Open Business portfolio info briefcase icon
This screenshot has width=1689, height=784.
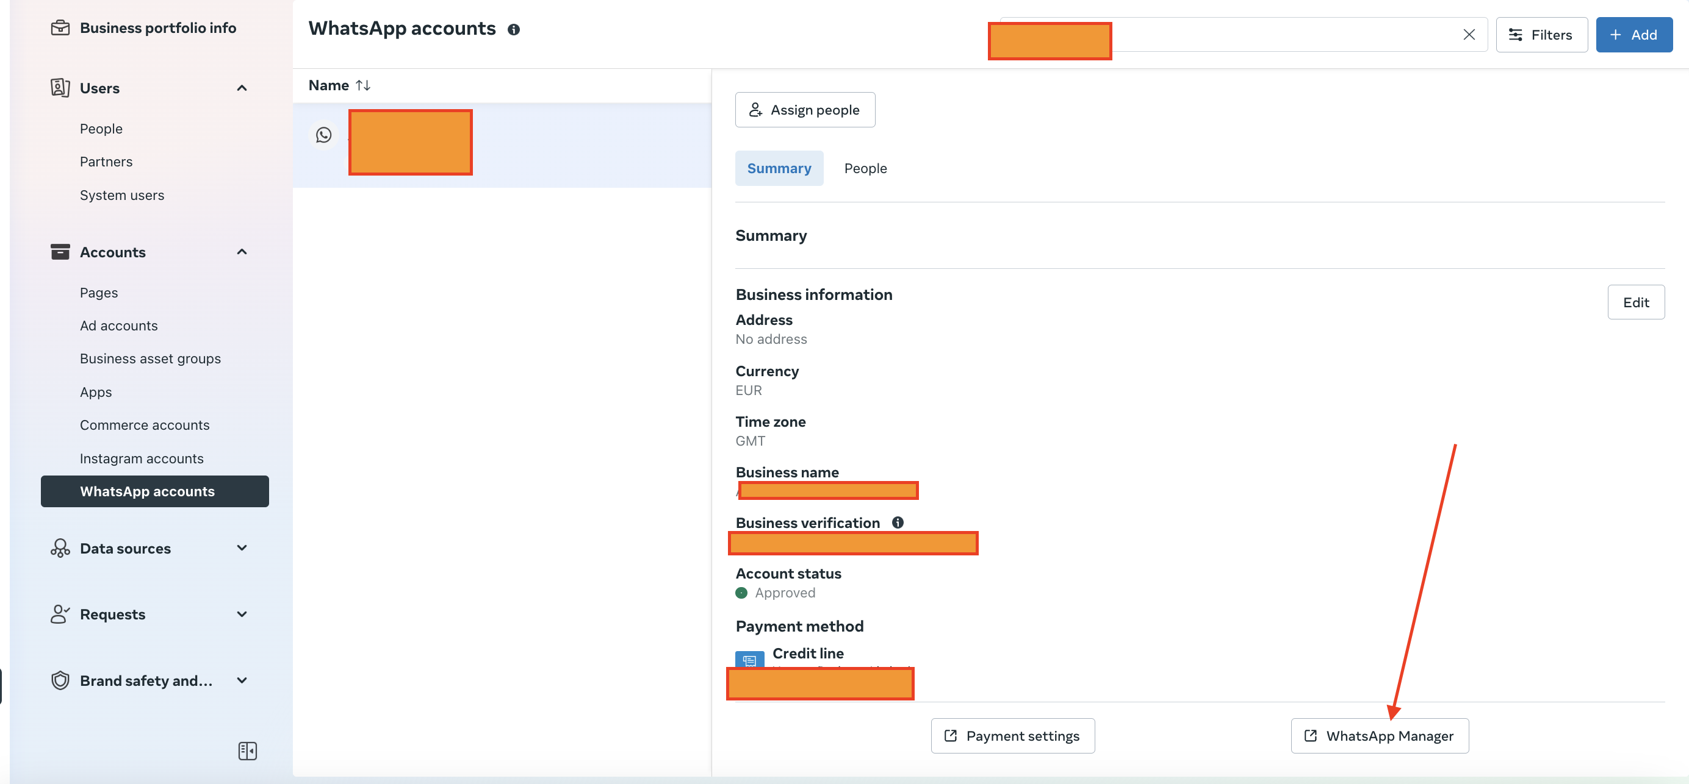coord(60,27)
